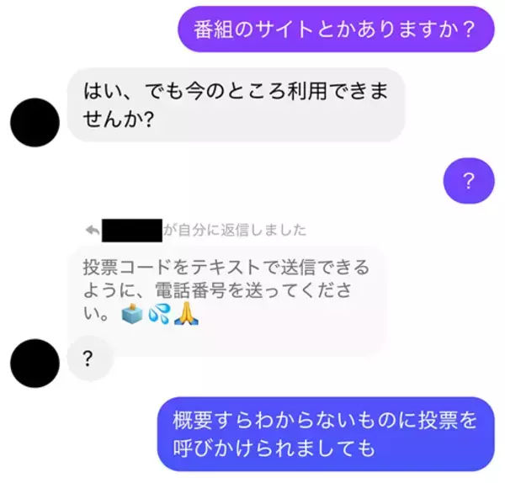Open the sender avatar beside はい message

click(35, 122)
